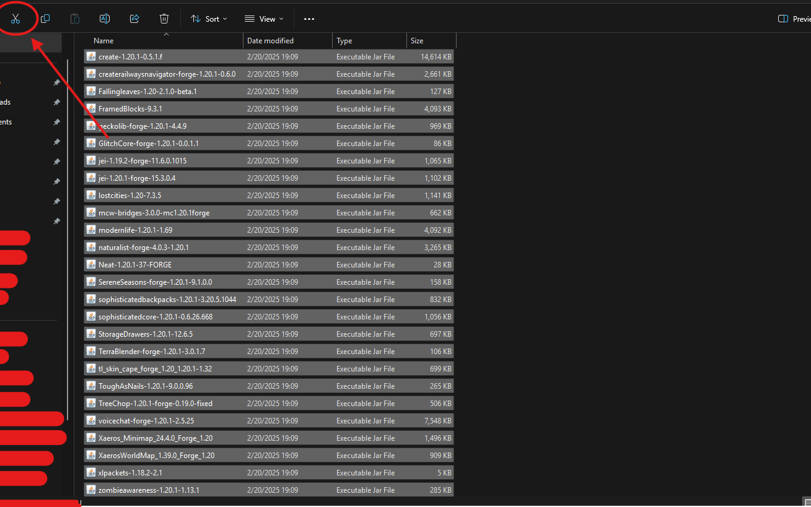Screen dimensions: 811x507
Task: Sort files by the Name column header
Action: (103, 41)
